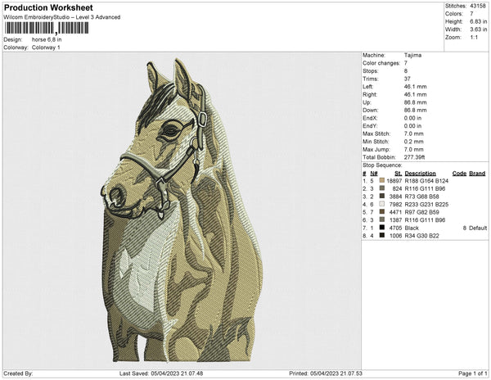The width and height of the screenshot is (491, 380).
Task: Click the 'Created By:' footer label
Action: 18,373
